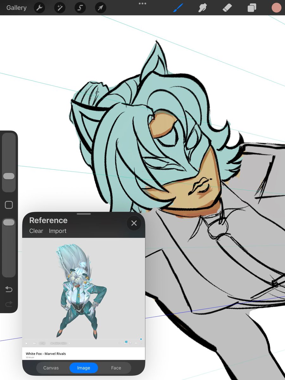The width and height of the screenshot is (285, 380).
Task: Tap the square Modify button on sidebar
Action: tap(9, 205)
